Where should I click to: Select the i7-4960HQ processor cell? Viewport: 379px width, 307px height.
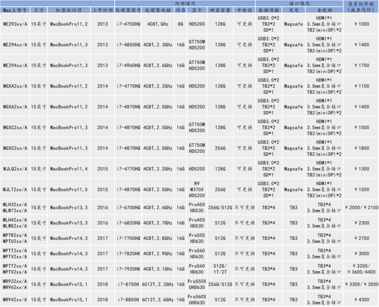pyautogui.click(x=128, y=65)
